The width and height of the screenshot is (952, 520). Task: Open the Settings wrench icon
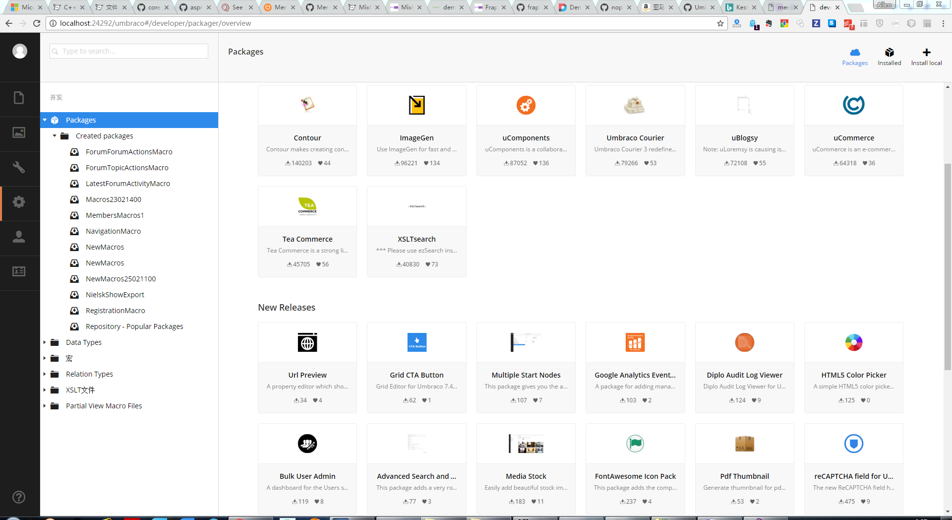tap(19, 167)
